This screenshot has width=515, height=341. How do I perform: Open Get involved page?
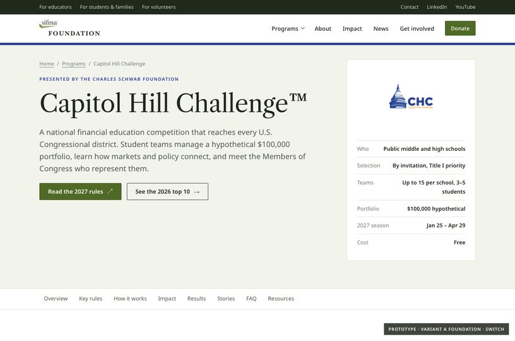click(417, 28)
